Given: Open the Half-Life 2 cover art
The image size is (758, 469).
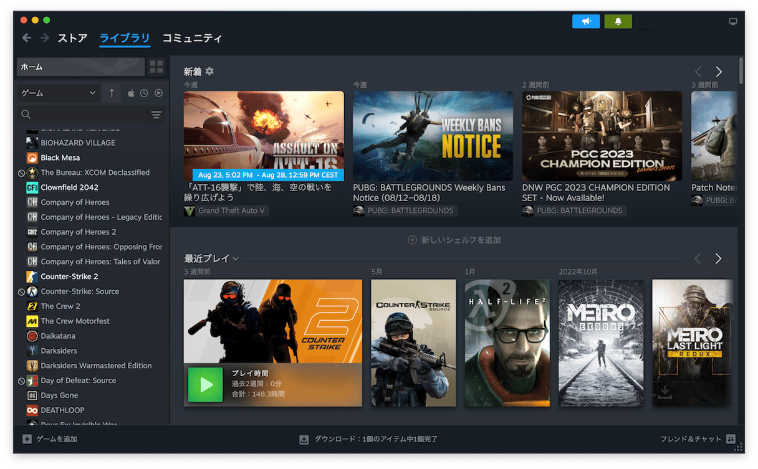Looking at the screenshot, I should coord(507,343).
